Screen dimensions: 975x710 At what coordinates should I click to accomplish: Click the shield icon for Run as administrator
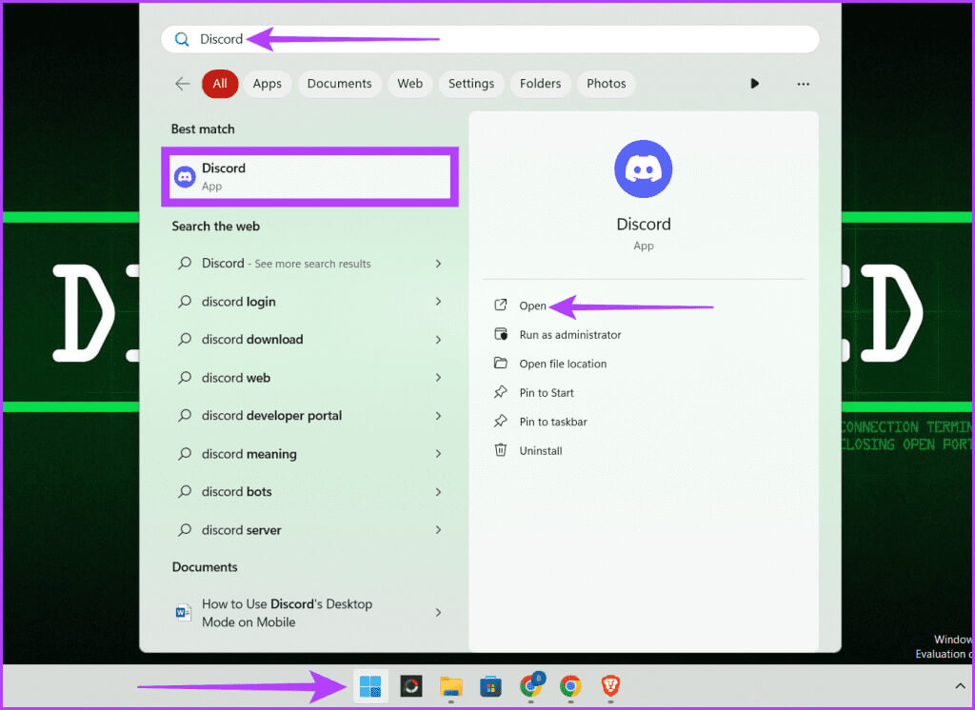tap(501, 334)
